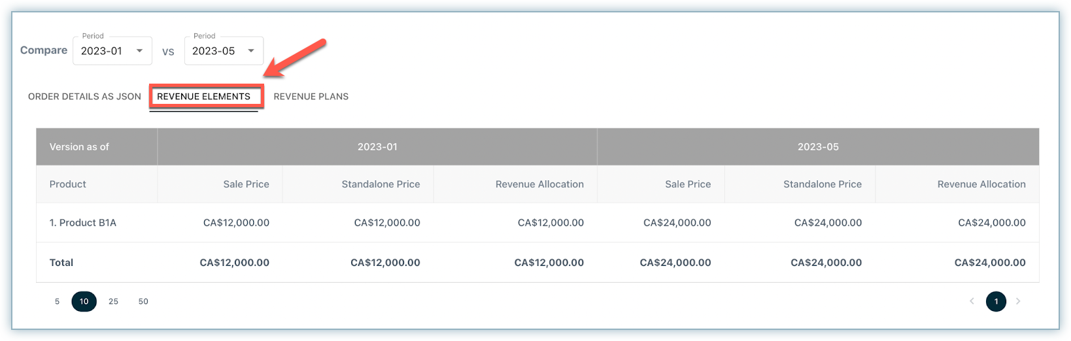Open the second Period dropdown showing 2023-05
The width and height of the screenshot is (1071, 341).
(223, 51)
